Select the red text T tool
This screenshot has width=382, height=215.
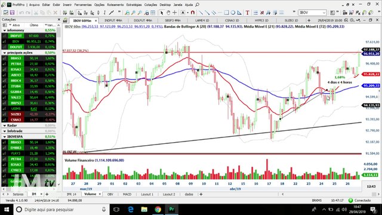247,13
